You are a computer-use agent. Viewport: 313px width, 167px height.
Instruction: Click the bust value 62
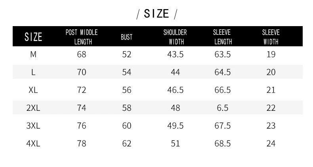coord(127,144)
